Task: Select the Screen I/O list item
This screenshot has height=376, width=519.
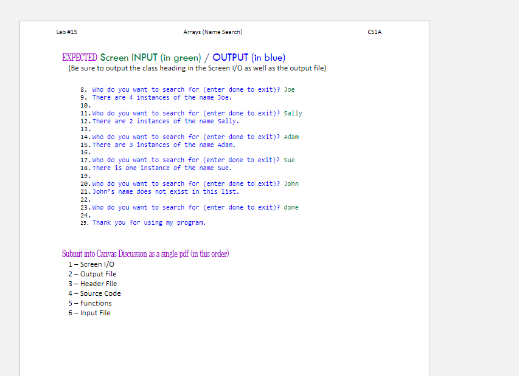Action: pos(91,264)
